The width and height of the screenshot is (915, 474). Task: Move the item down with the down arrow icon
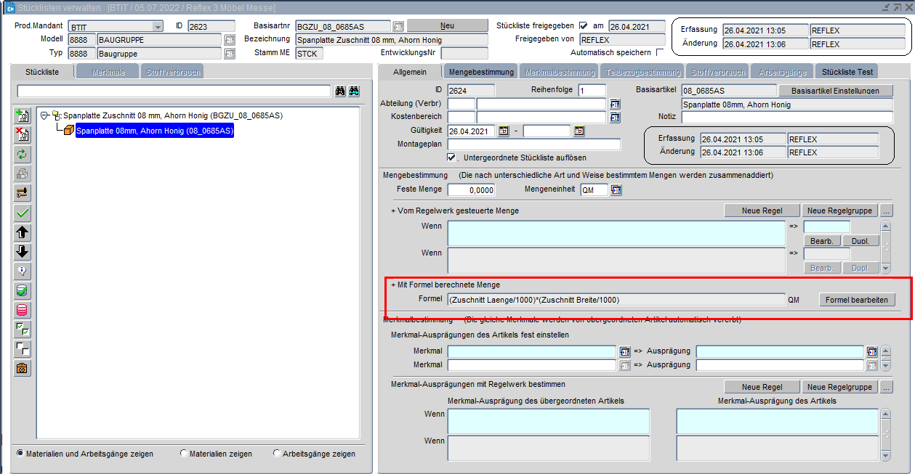coord(23,252)
